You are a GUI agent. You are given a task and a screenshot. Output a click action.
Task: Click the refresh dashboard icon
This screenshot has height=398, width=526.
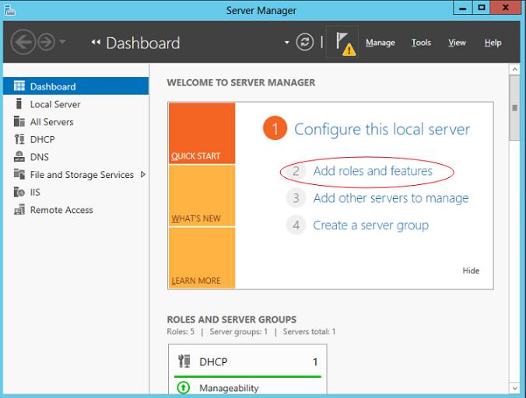(305, 43)
